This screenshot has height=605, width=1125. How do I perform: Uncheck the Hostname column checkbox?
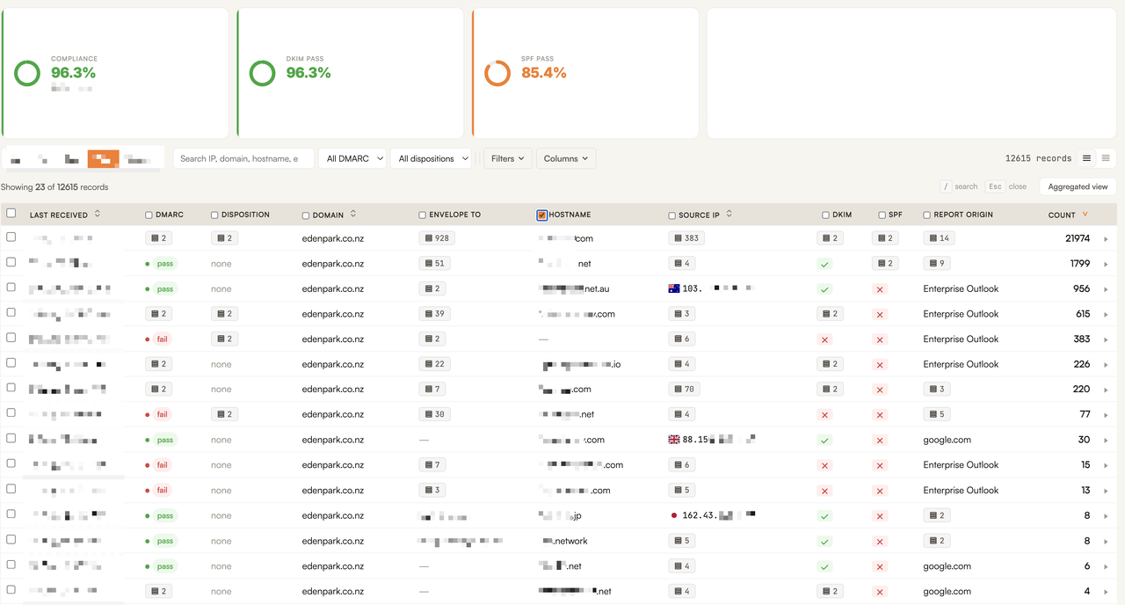pyautogui.click(x=542, y=215)
